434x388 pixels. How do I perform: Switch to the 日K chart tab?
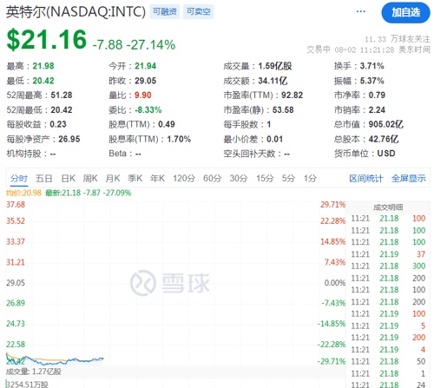[69, 179]
